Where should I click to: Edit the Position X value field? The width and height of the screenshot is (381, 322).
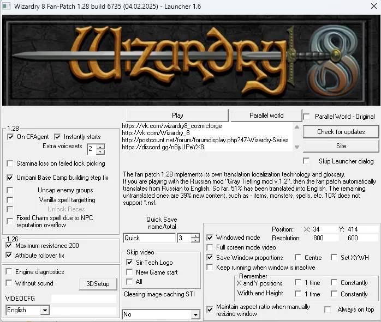click(x=325, y=229)
